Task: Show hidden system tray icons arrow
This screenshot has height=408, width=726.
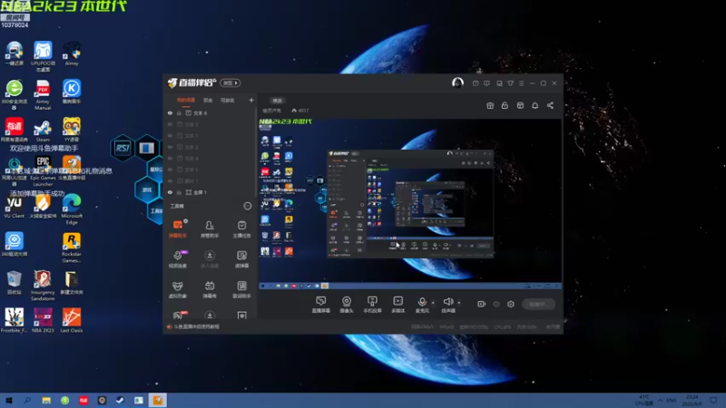Action: (x=660, y=400)
